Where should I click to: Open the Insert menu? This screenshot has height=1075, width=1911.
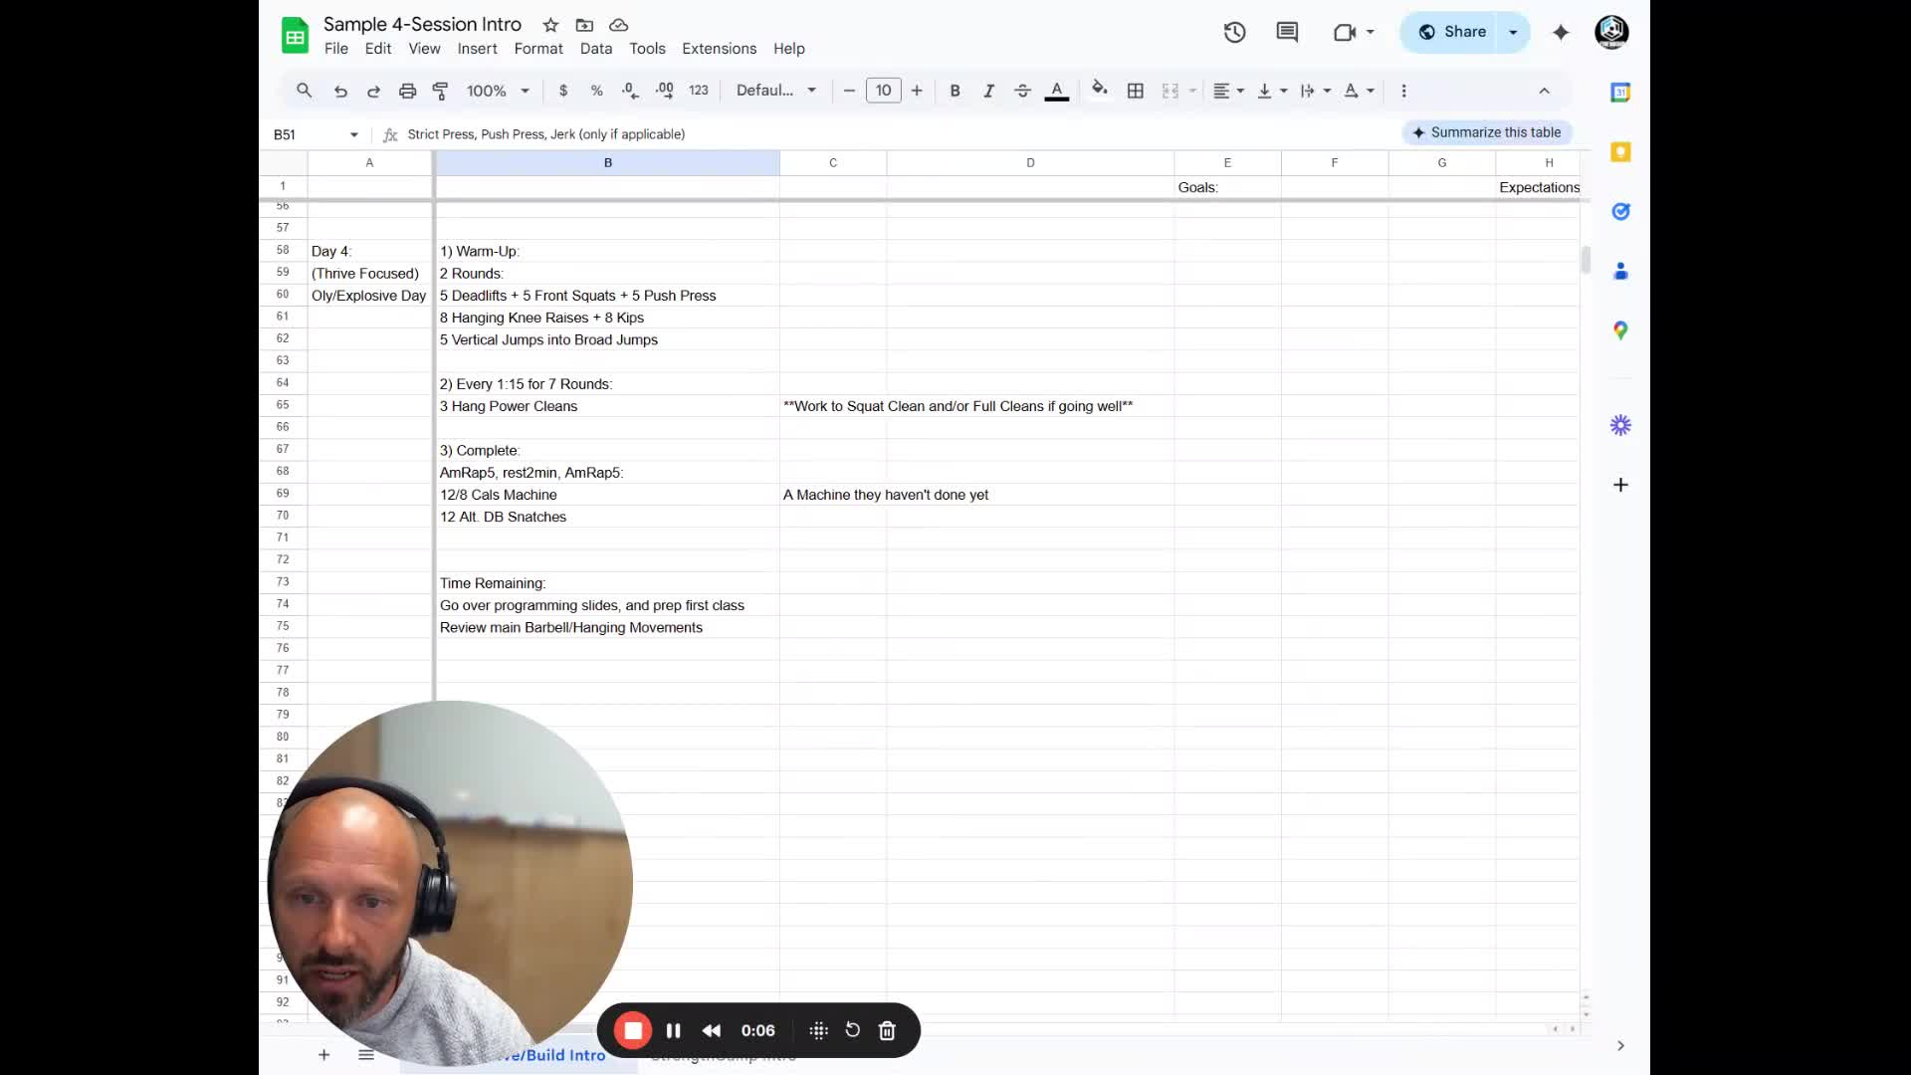click(x=478, y=49)
